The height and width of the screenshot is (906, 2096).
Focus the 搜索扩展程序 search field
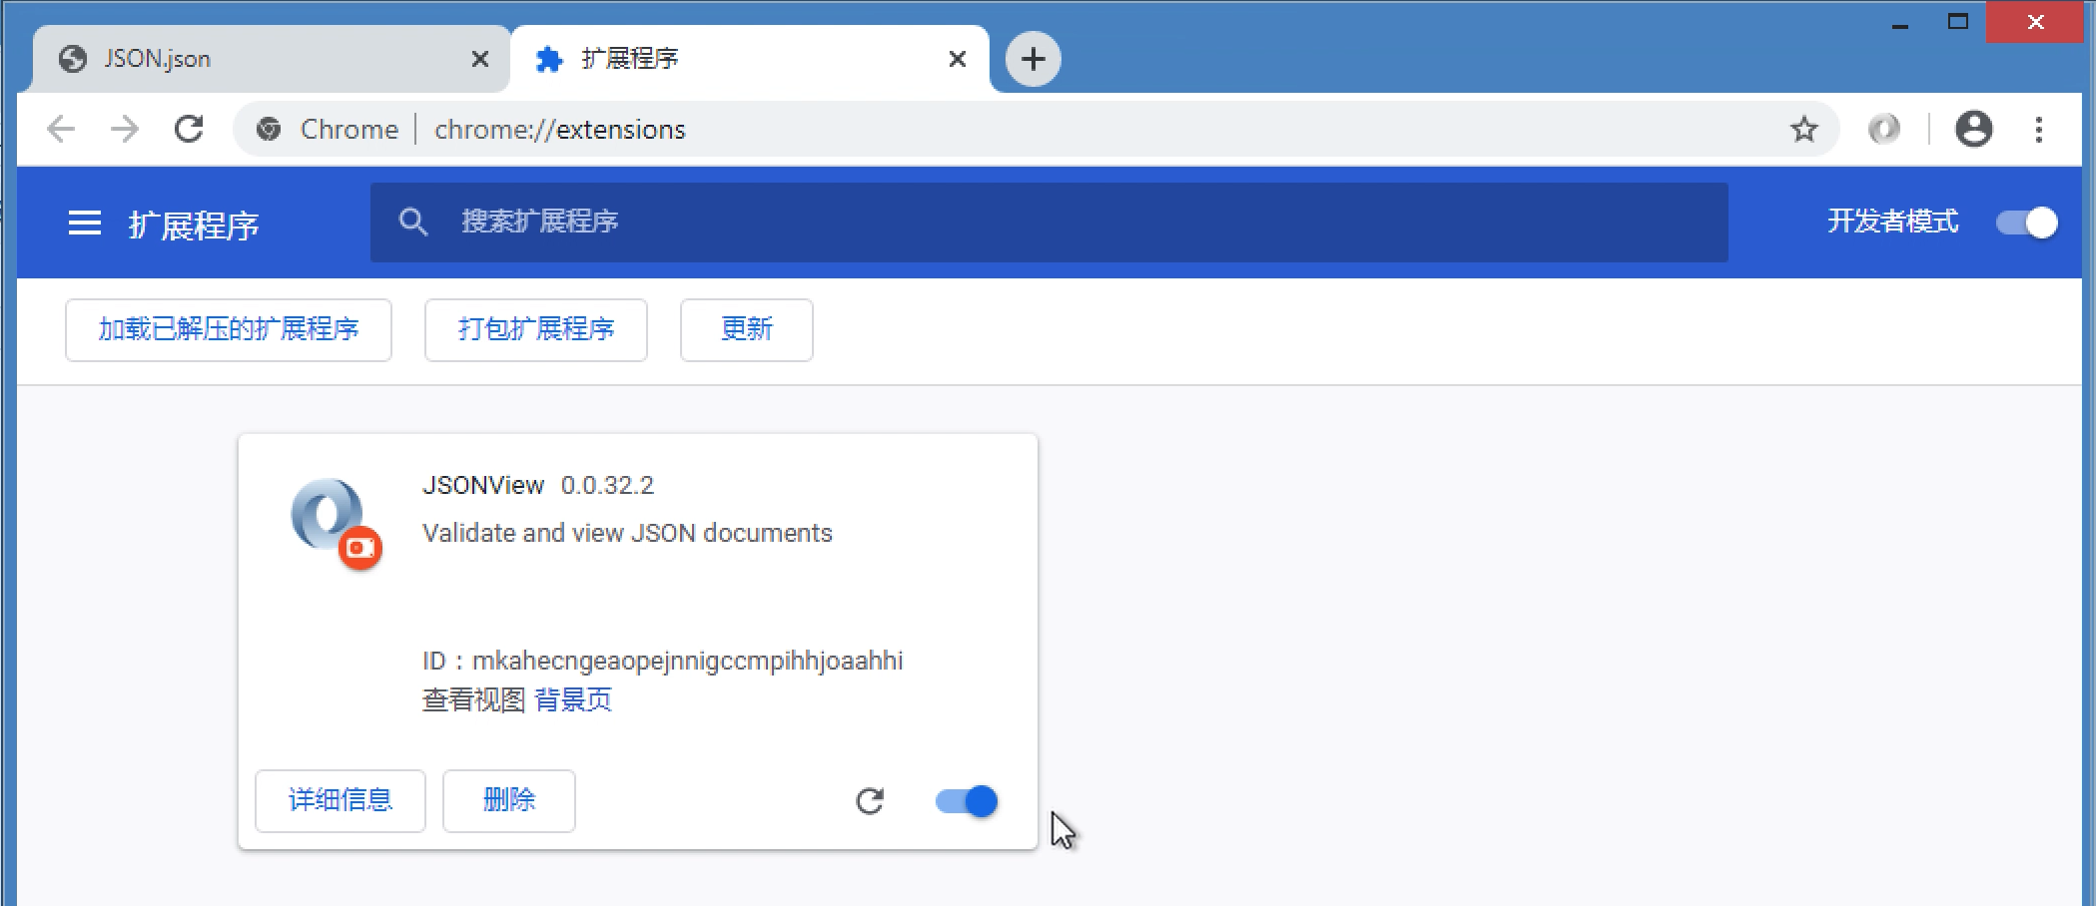(1048, 222)
